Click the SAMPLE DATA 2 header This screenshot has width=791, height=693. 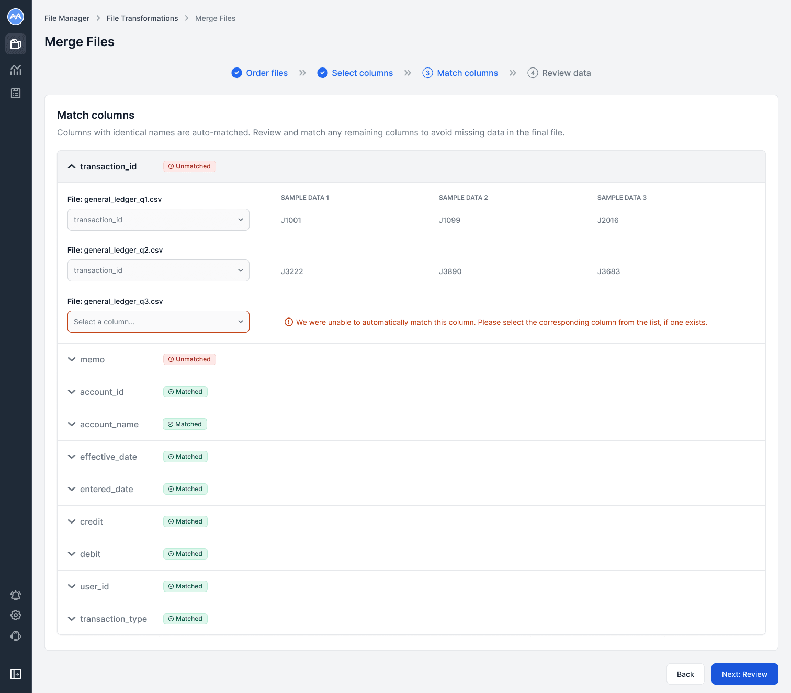(x=464, y=198)
